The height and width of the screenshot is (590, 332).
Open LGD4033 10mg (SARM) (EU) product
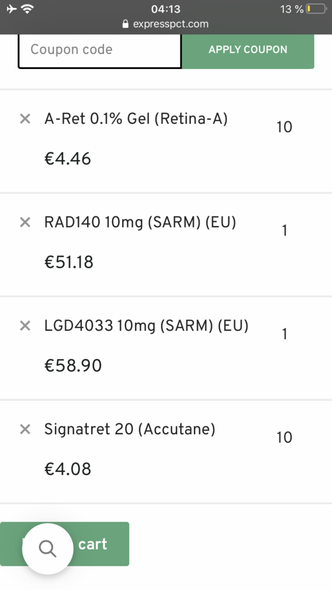click(x=146, y=326)
